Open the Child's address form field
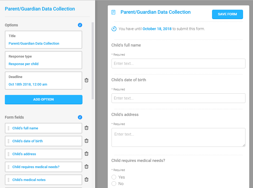The height and width of the screenshot is (188, 253). click(43, 154)
